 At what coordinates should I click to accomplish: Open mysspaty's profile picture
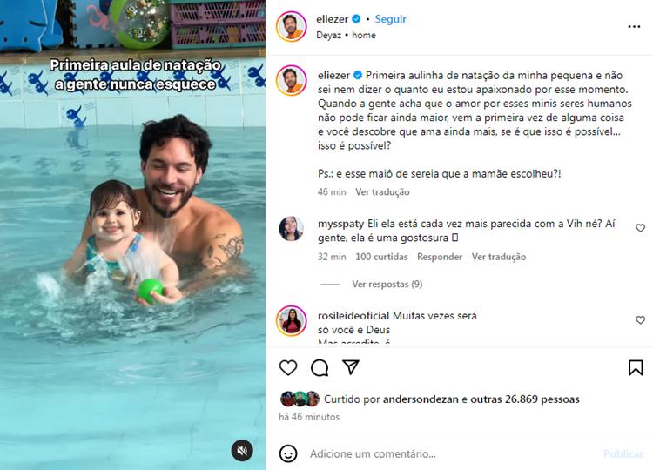[x=291, y=229]
